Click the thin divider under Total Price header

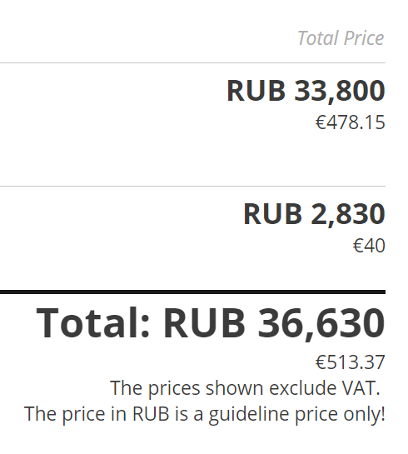tap(192, 62)
